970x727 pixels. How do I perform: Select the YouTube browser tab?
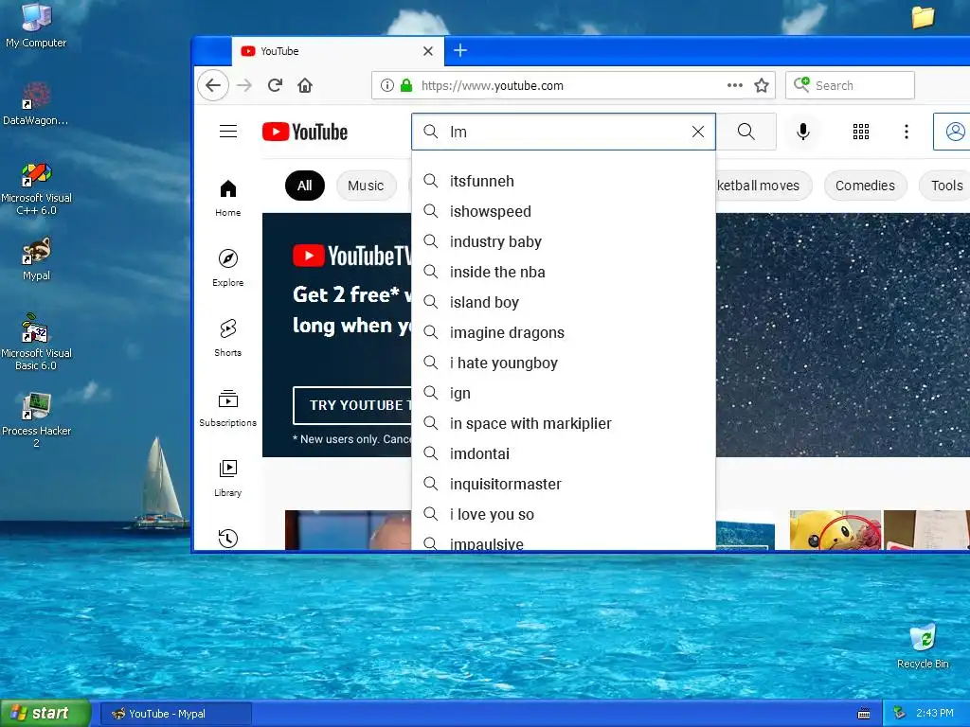pyautogui.click(x=338, y=51)
